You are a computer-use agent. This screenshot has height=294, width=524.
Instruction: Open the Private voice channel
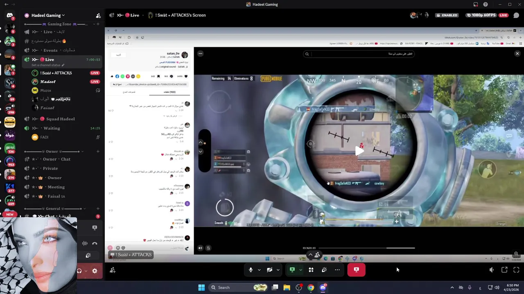coord(62,168)
